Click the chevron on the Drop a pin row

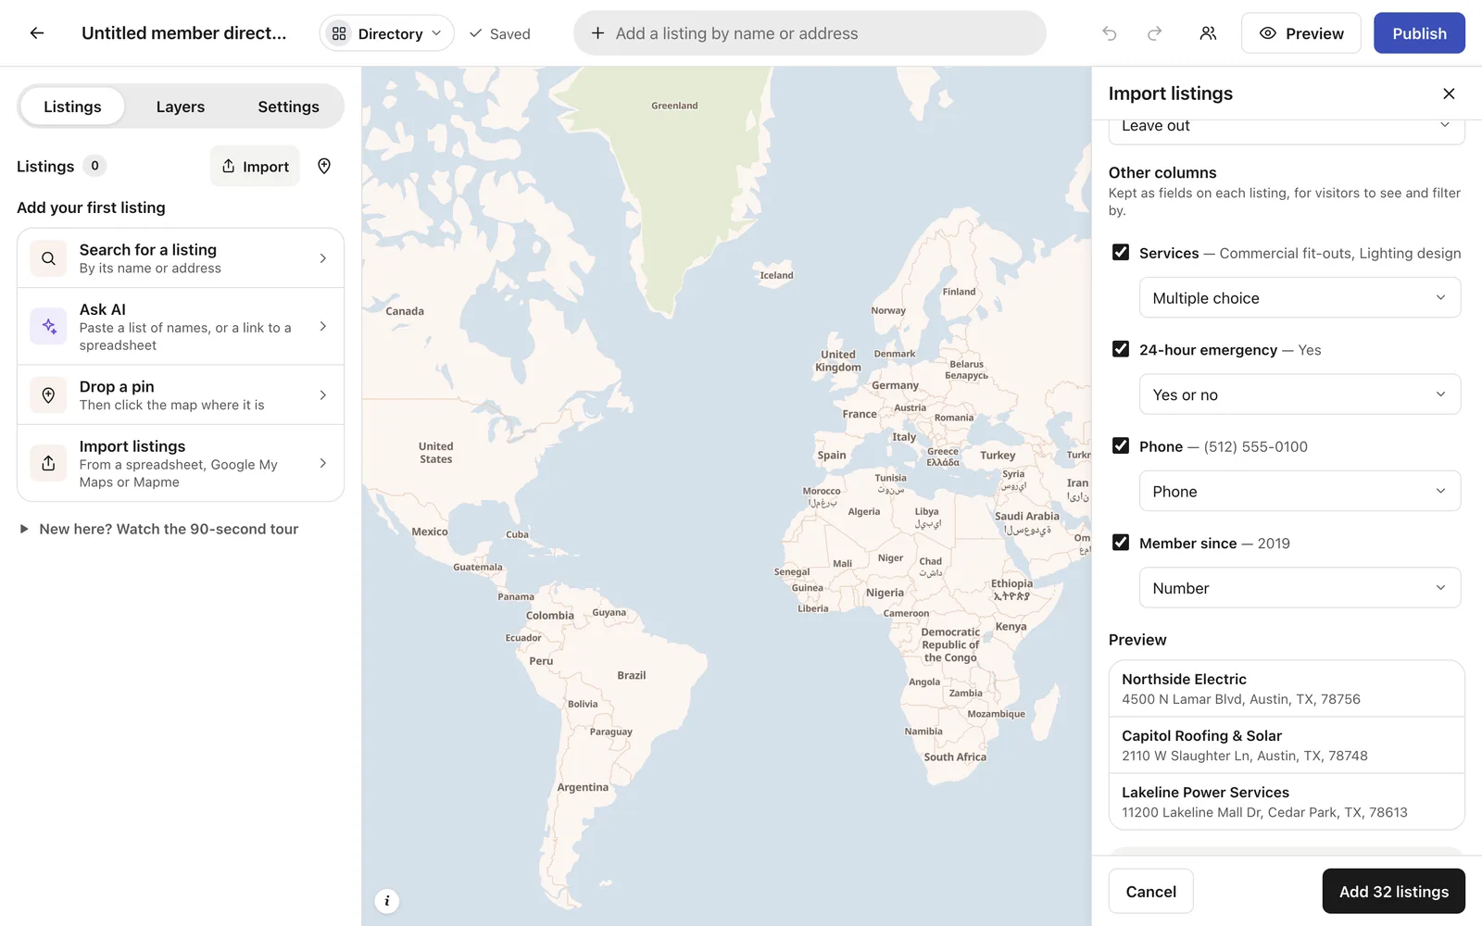[322, 394]
